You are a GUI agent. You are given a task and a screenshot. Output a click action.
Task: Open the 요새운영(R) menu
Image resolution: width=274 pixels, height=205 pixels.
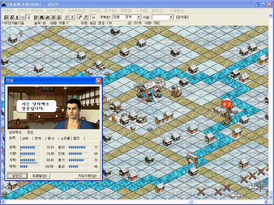[77, 10]
